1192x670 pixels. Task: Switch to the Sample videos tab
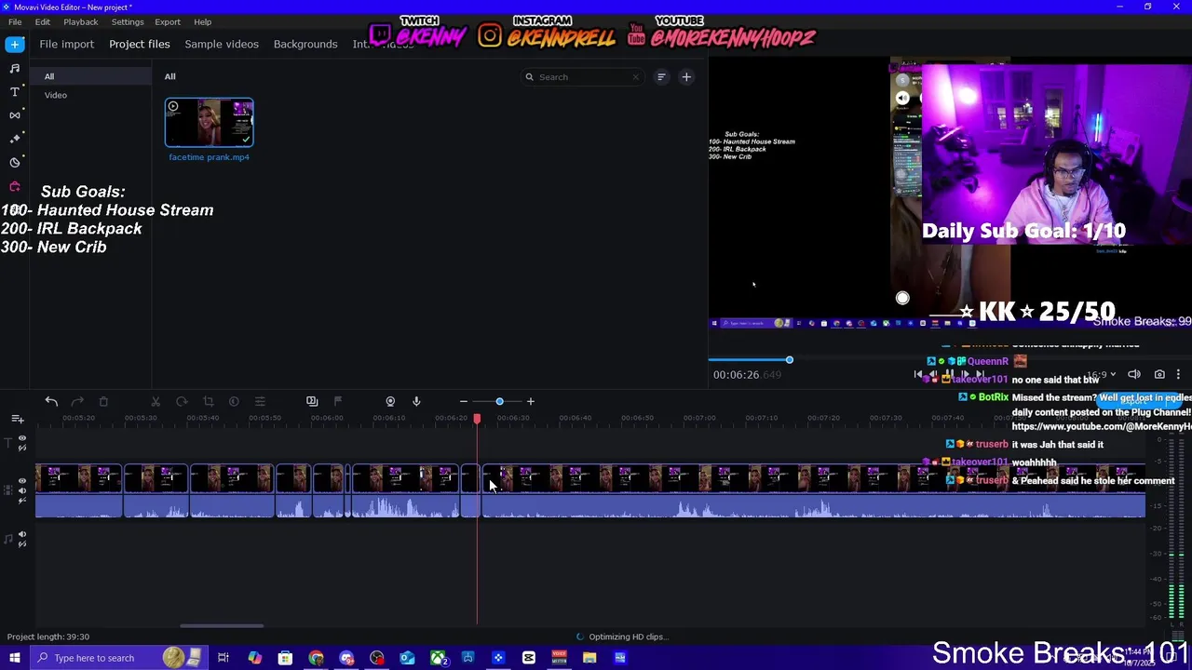[222, 44]
